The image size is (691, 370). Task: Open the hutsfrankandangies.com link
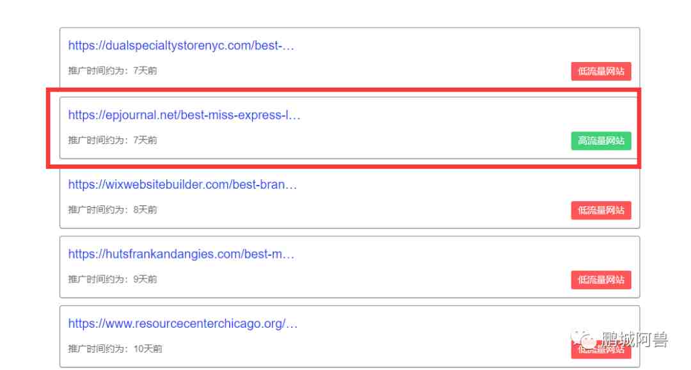click(x=180, y=255)
